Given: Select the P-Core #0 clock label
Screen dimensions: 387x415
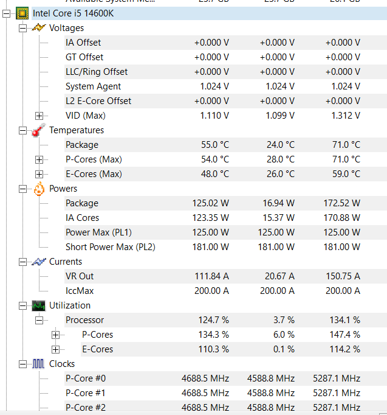Looking at the screenshot, I should click(86, 378).
